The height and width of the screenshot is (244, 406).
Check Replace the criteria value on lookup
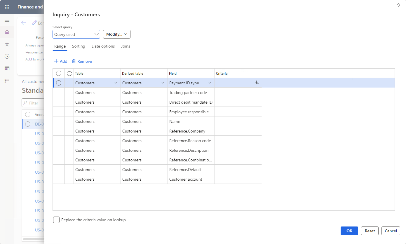[56, 220]
